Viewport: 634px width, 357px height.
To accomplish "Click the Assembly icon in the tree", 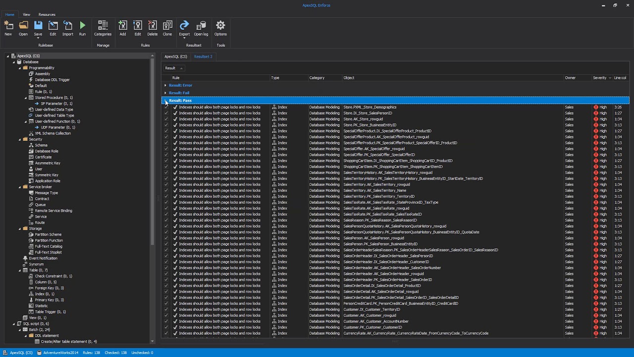I will (31, 74).
